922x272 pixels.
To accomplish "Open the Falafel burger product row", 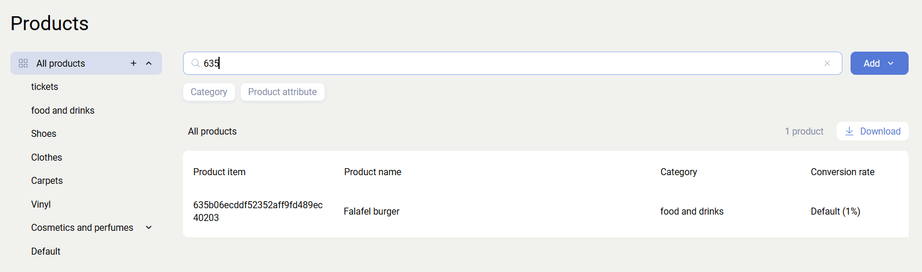I will point(372,211).
